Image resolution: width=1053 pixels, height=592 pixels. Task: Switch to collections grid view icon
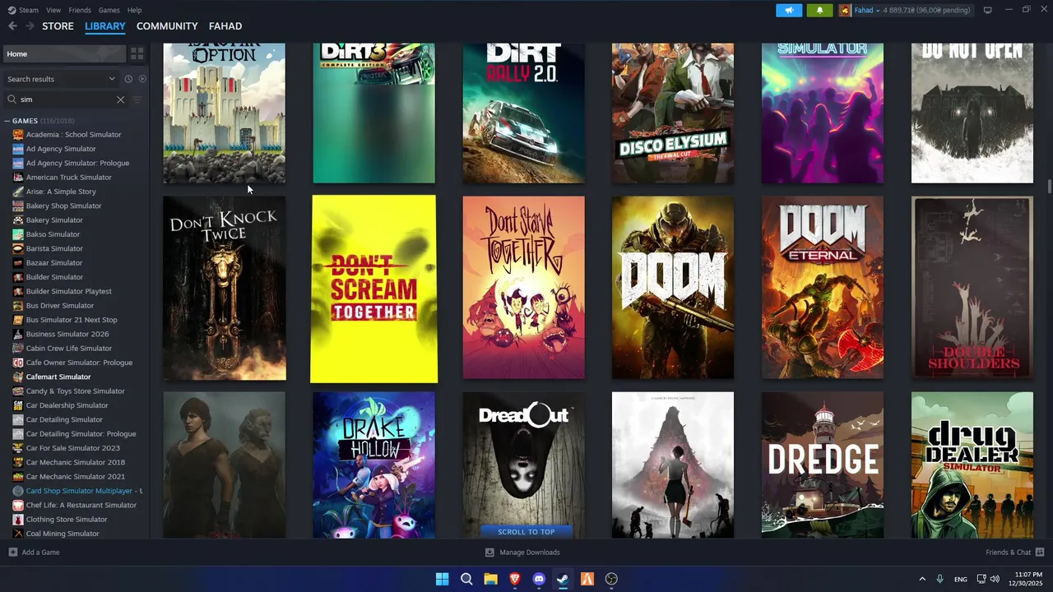click(x=137, y=53)
